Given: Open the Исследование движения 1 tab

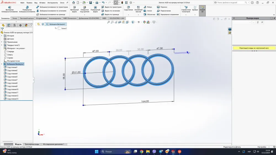Looking at the screenshot, I should pos(54,144).
